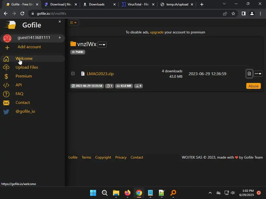Show hidden system tray icons
Screen dimensions: 266x199
210,193
